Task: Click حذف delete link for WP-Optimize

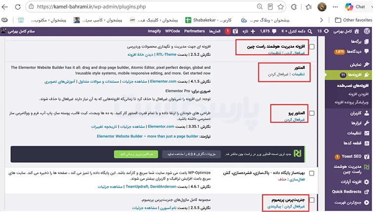Action: point(282,179)
